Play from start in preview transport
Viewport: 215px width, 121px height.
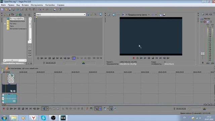click(141, 58)
